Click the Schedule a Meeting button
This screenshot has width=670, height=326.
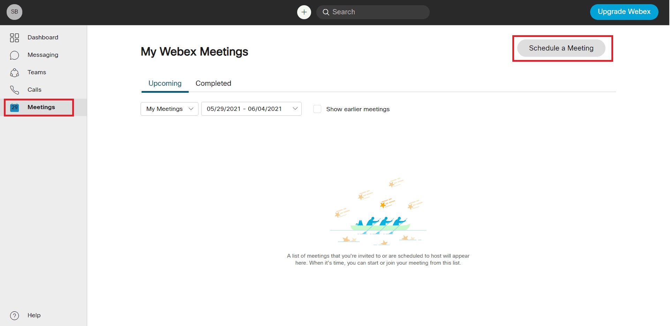561,48
